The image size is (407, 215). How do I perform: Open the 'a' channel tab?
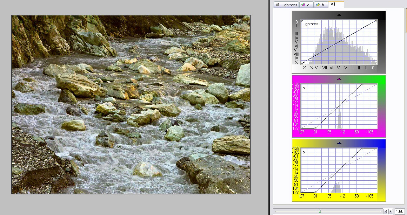(x=306, y=5)
